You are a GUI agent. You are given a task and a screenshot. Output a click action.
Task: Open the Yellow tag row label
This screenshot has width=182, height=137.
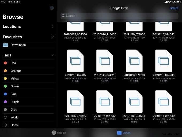15,78
